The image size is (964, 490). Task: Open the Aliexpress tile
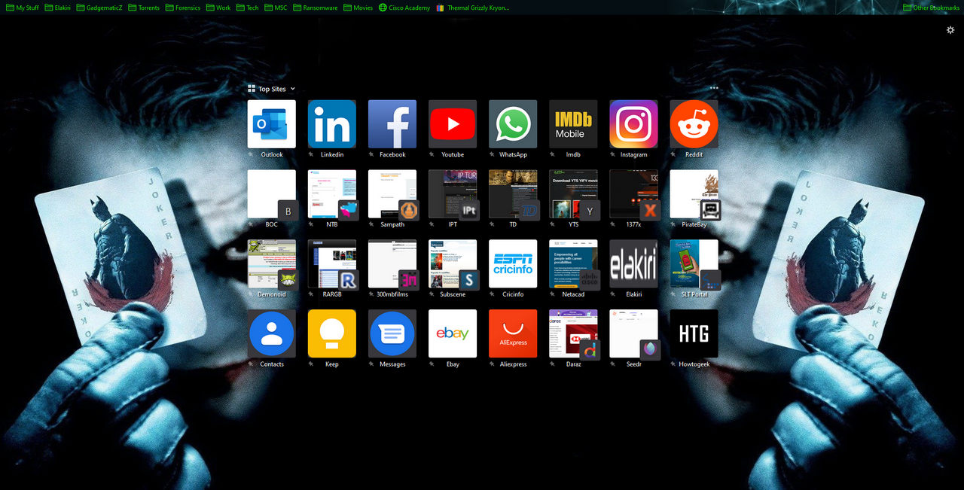512,334
